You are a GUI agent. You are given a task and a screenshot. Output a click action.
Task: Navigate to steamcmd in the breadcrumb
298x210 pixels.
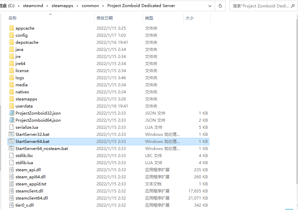[x=33, y=6]
